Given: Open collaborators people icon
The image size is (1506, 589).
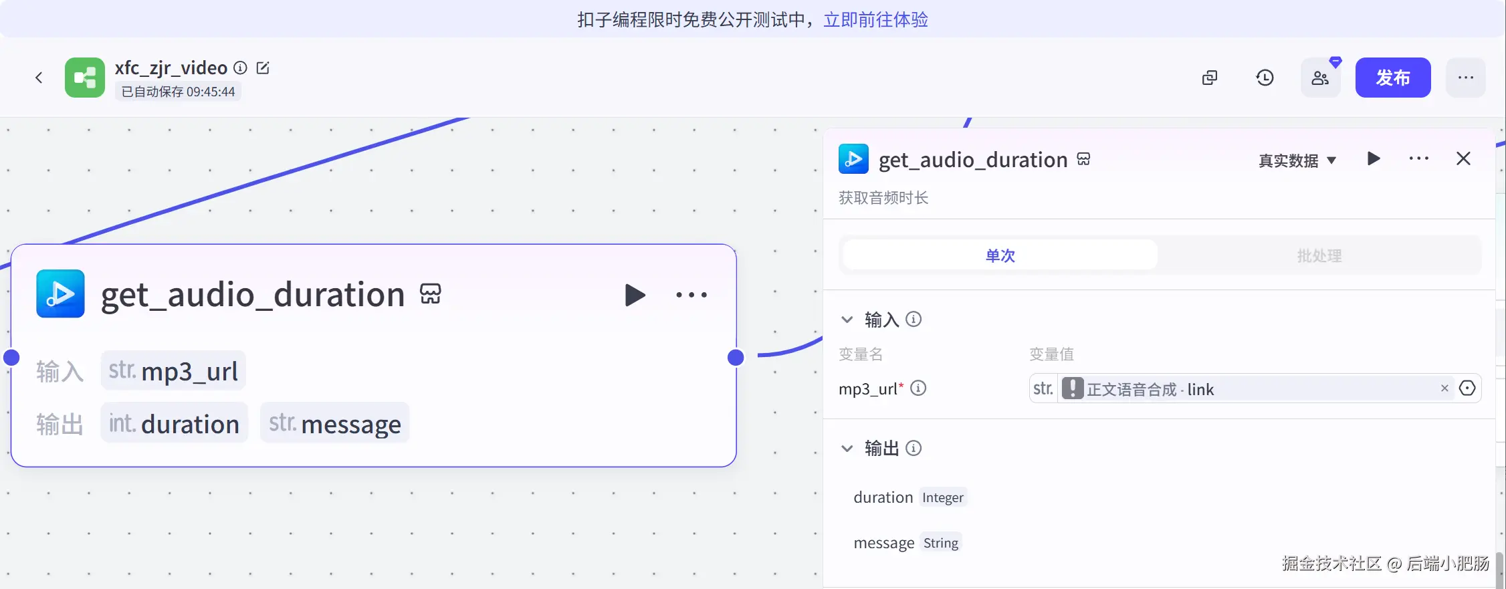Looking at the screenshot, I should 1320,78.
